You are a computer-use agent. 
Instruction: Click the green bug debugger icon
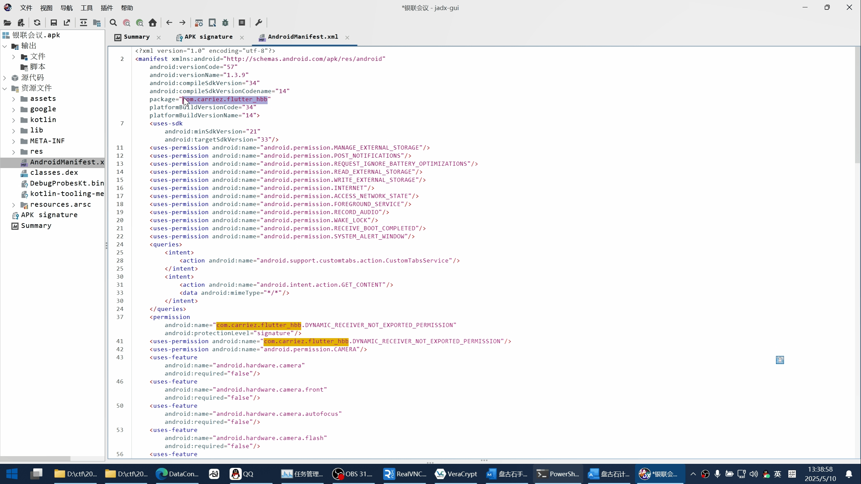[x=225, y=23]
